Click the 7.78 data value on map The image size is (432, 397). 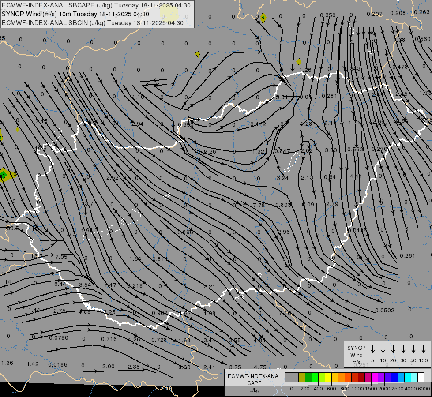pyautogui.click(x=259, y=206)
